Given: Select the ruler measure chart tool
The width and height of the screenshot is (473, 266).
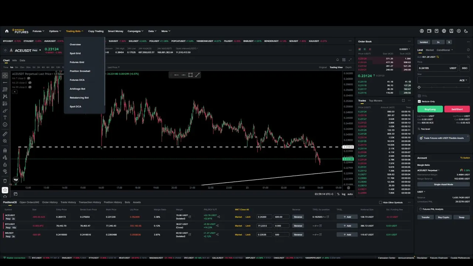Looking at the screenshot, I should pos(5,134).
